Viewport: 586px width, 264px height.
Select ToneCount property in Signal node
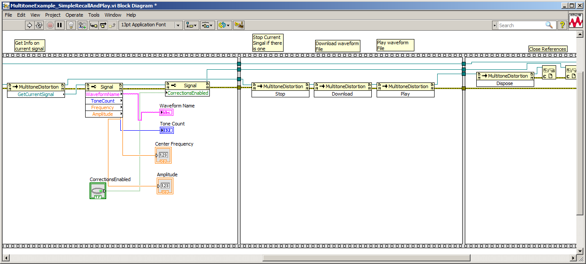[104, 101]
